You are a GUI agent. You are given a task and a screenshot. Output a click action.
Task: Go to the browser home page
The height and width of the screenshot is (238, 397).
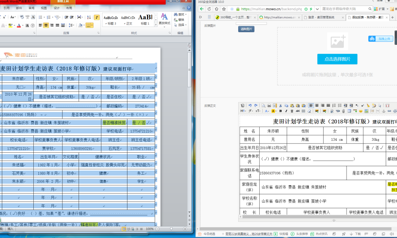pos(216,9)
